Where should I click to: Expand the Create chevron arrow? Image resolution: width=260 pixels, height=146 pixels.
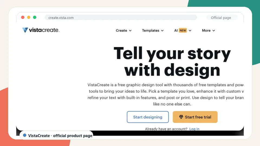130,31
